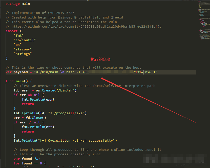The image size is (210, 168).
Task: Open the github.com/lxc/lxc commit URL link
Action: coord(86,27)
